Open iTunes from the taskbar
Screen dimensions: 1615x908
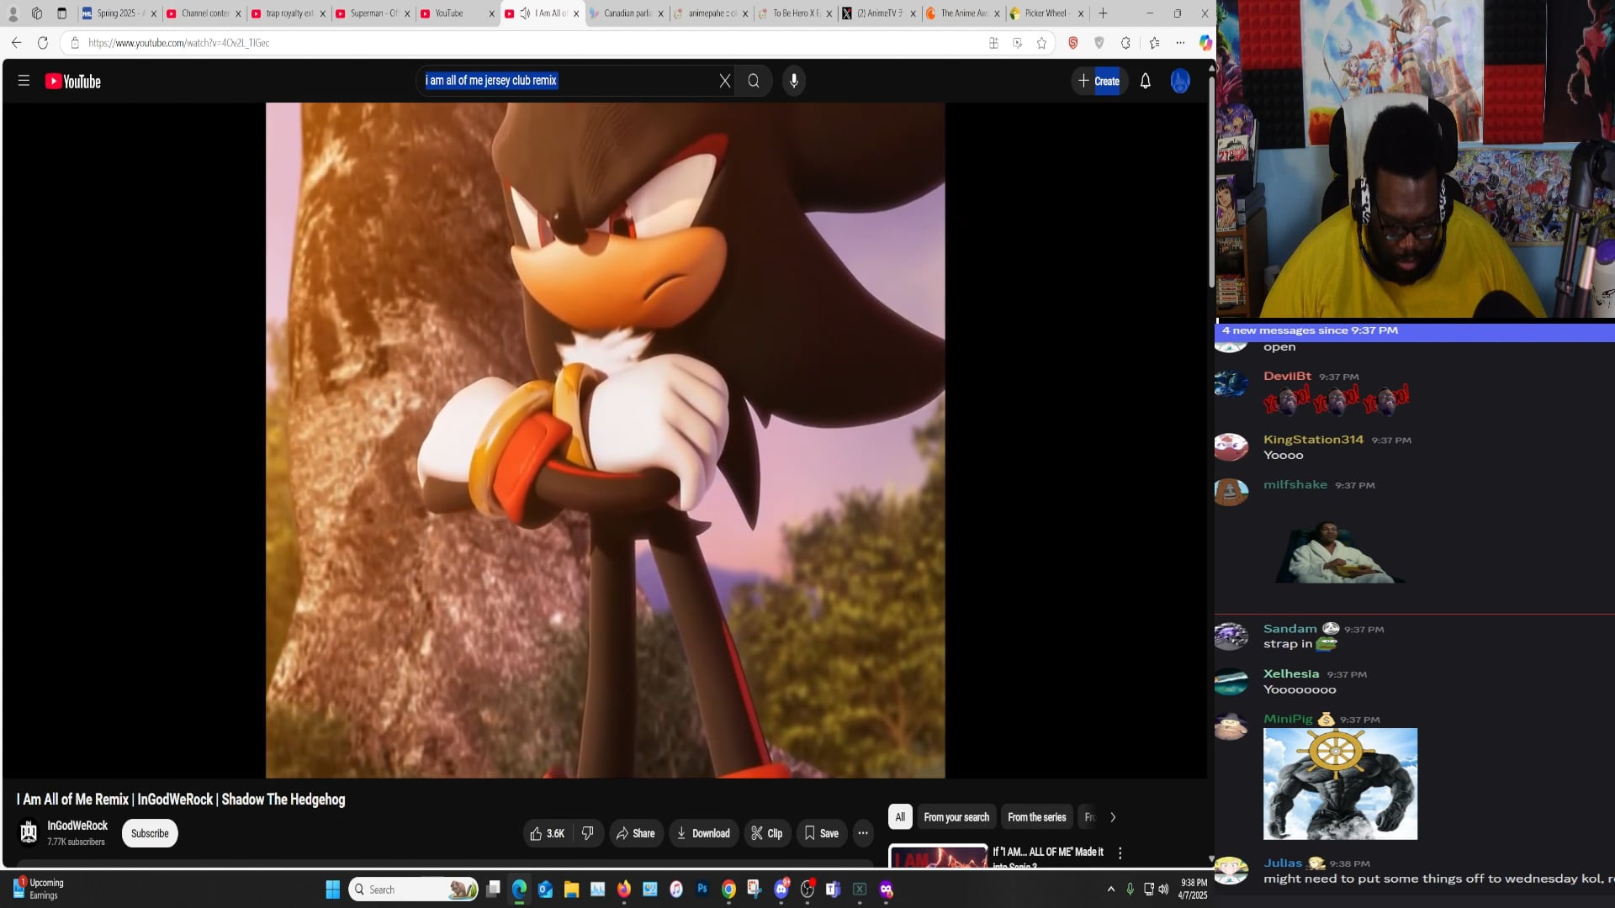[x=675, y=889]
